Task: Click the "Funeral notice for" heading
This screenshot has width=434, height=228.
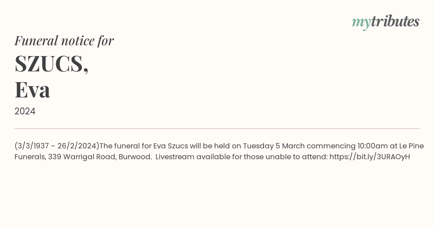Action: click(64, 41)
